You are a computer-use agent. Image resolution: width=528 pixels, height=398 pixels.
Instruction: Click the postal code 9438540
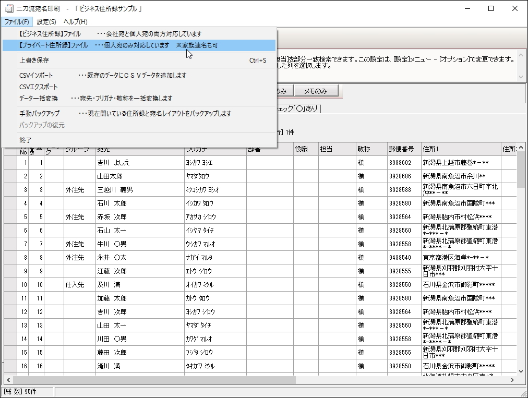pos(404,258)
